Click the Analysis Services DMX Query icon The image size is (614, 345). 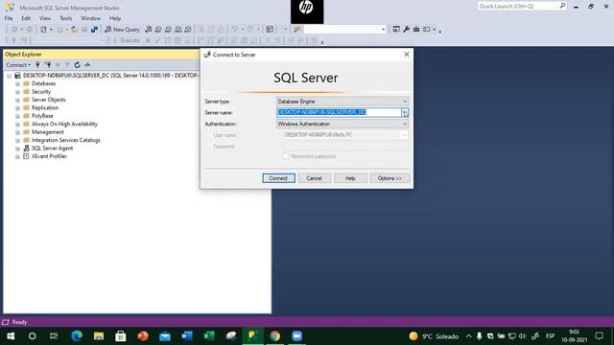pyautogui.click(x=169, y=30)
